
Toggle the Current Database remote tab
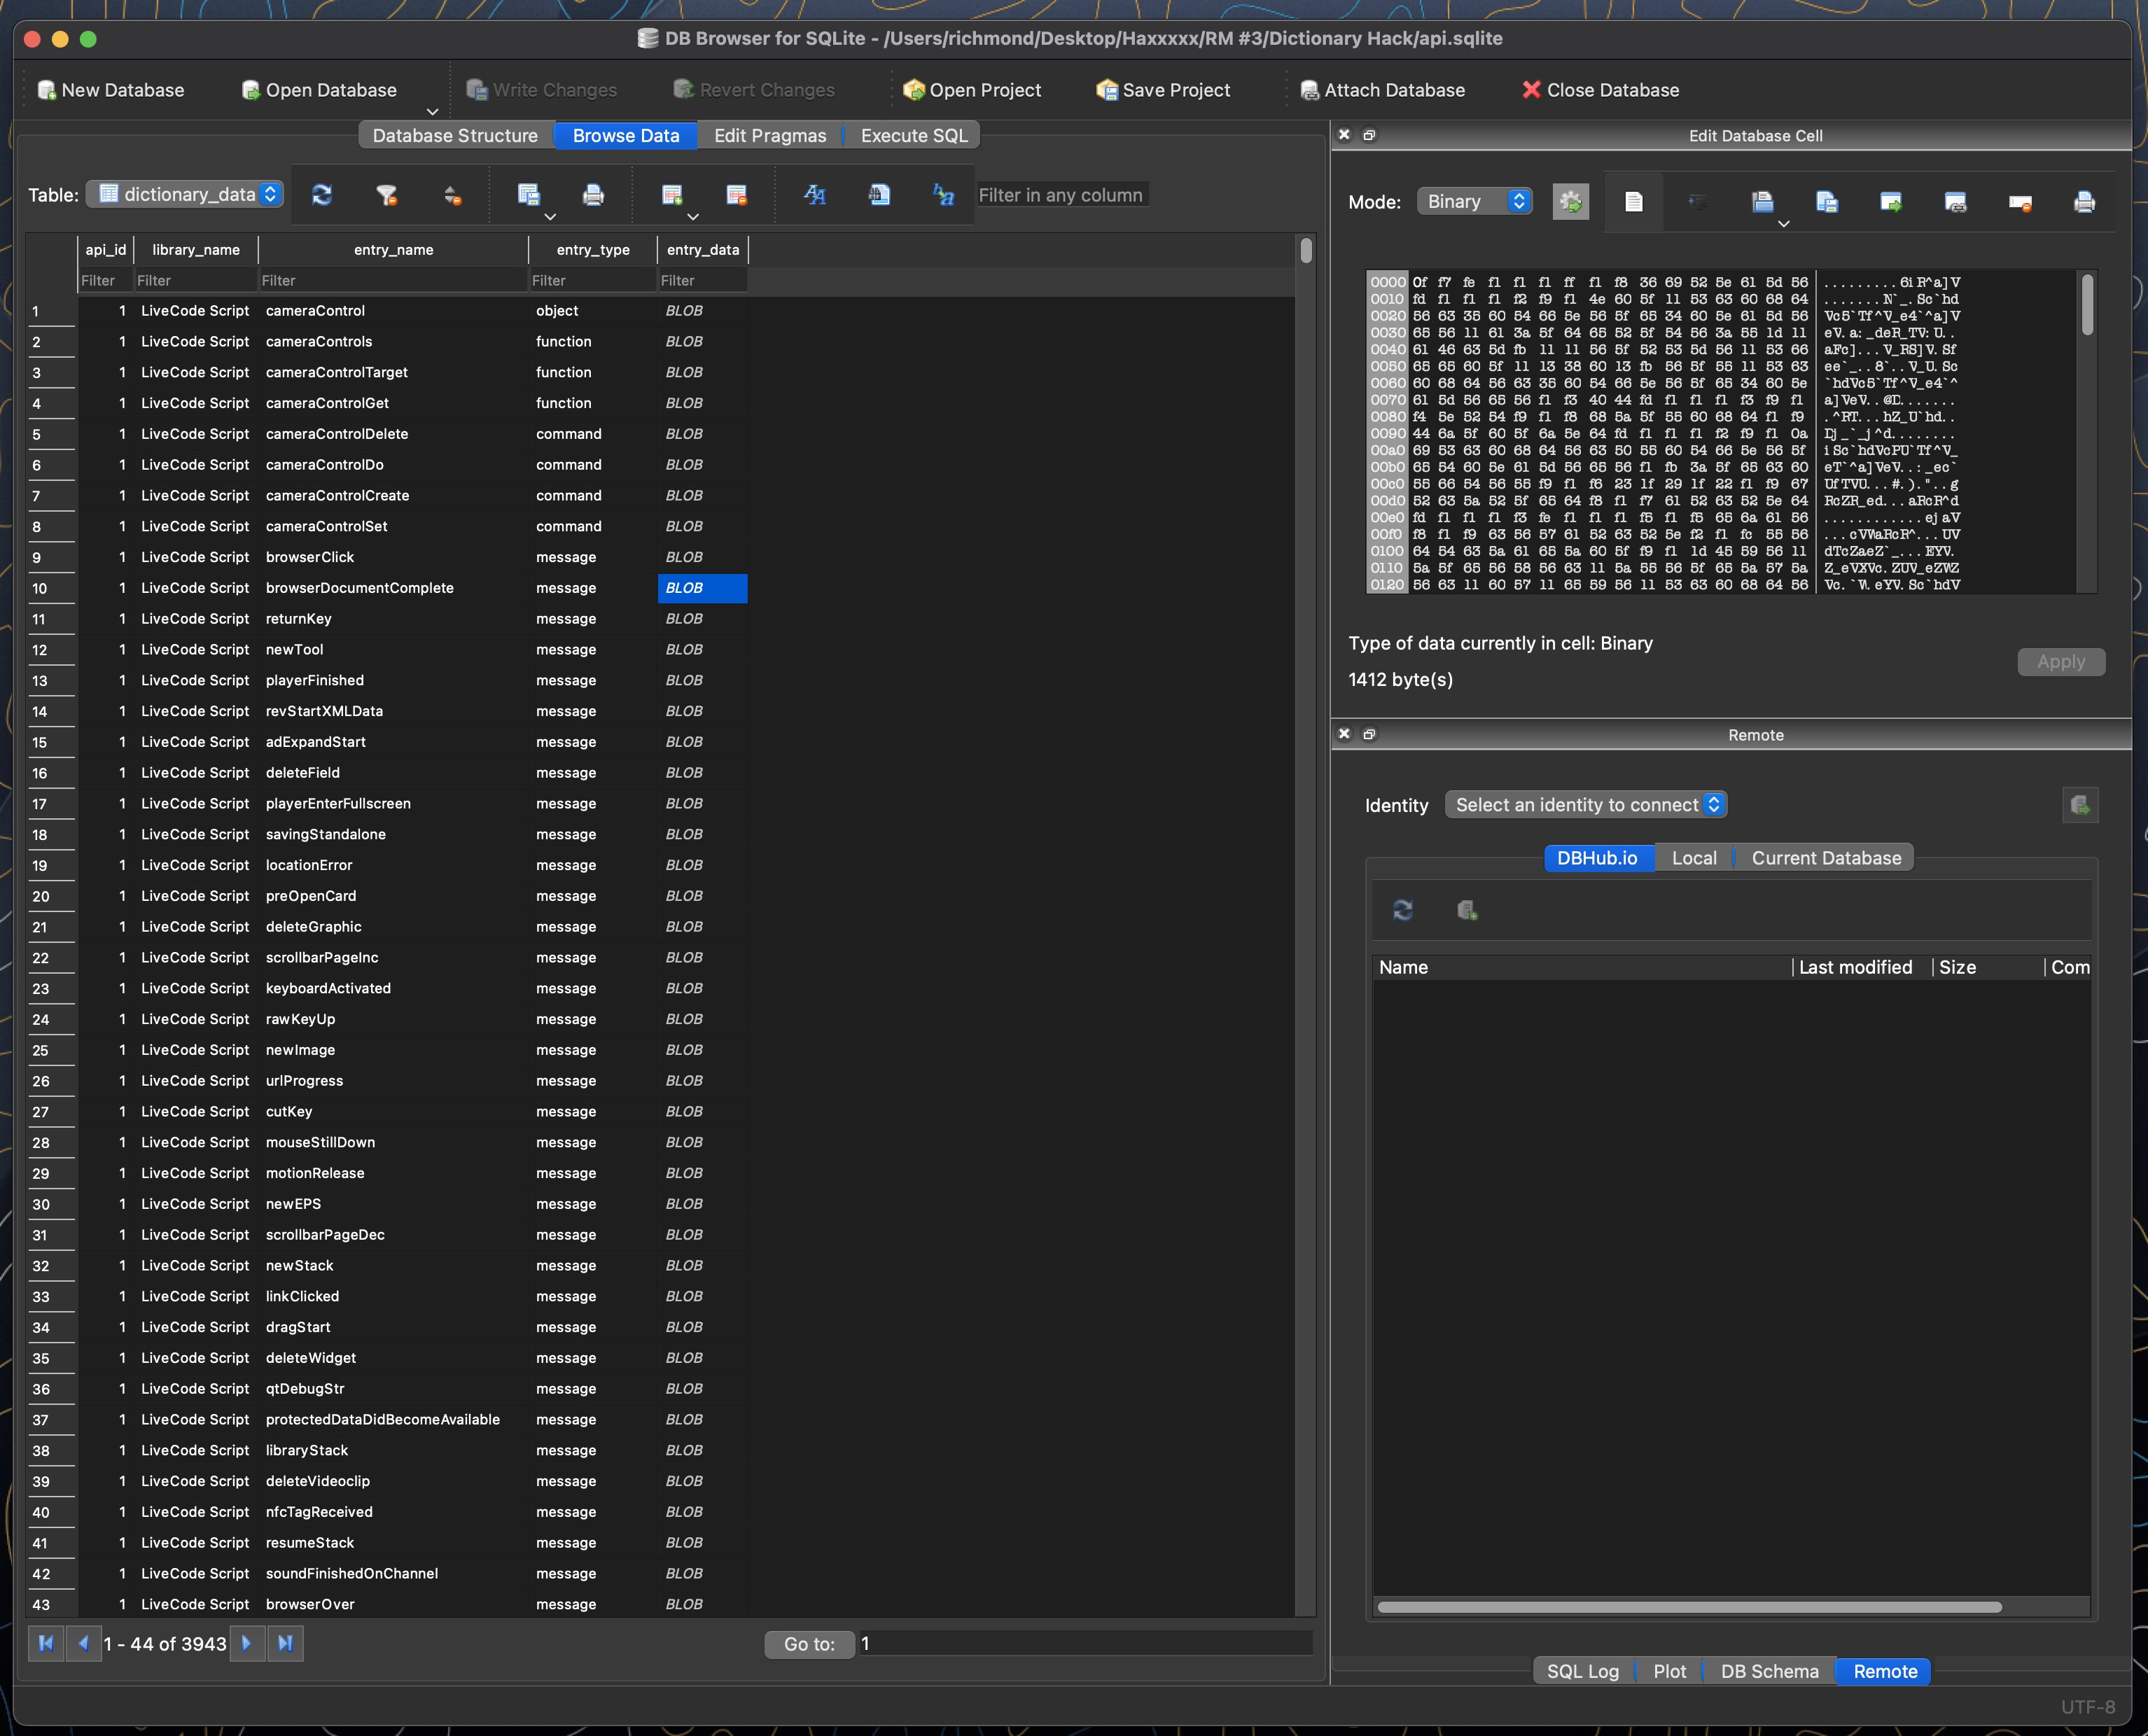click(x=1825, y=857)
